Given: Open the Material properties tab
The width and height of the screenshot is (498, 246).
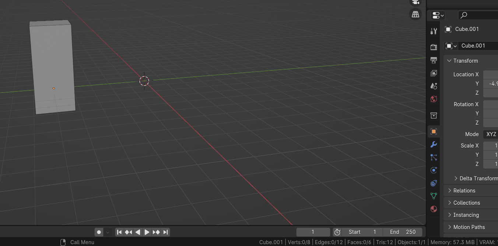Looking at the screenshot, I should tap(434, 209).
